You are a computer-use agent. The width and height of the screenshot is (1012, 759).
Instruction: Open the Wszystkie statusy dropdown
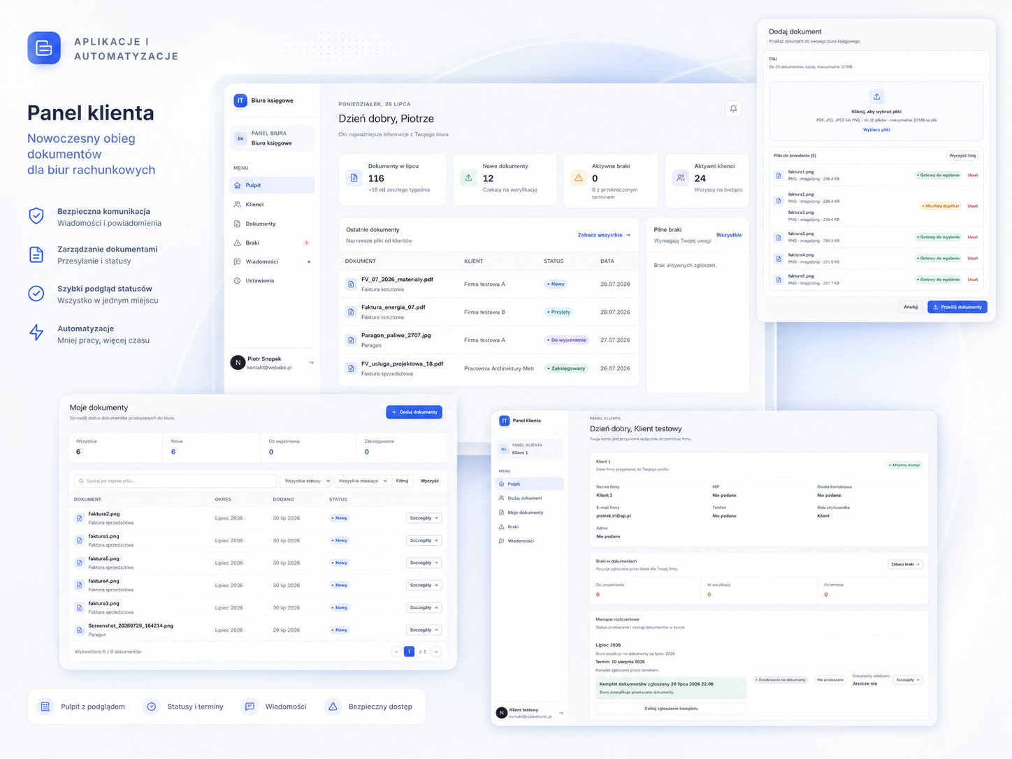pos(305,481)
